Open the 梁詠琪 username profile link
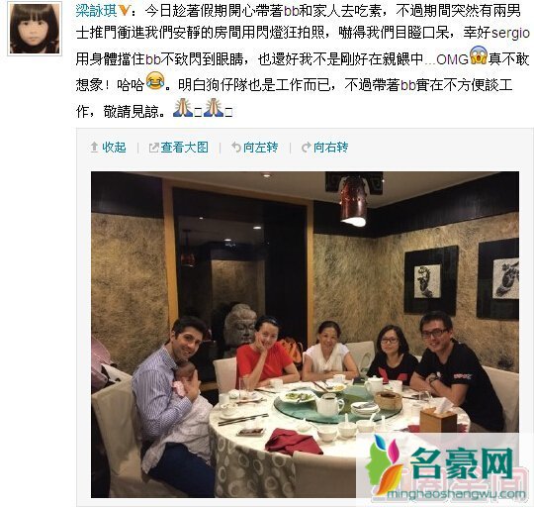The width and height of the screenshot is (534, 507). (x=96, y=11)
